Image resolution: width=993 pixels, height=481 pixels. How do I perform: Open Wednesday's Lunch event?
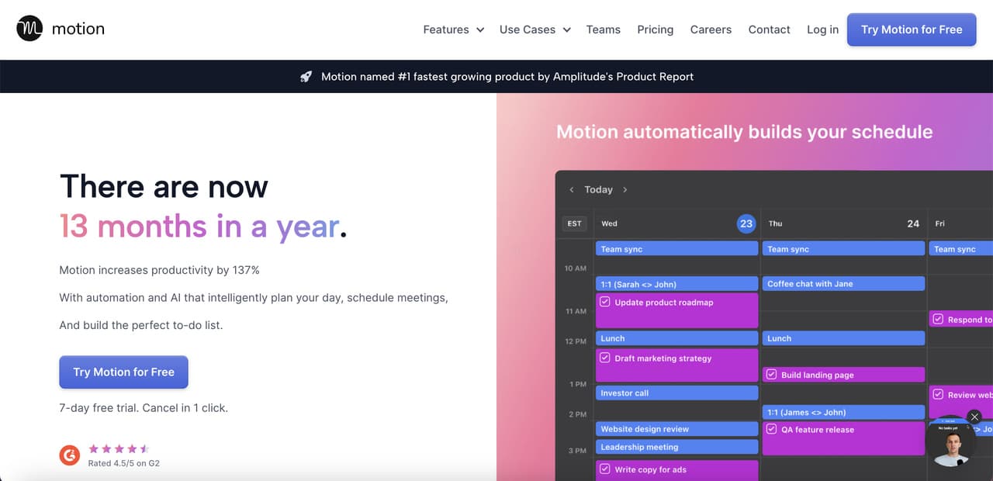(x=677, y=338)
